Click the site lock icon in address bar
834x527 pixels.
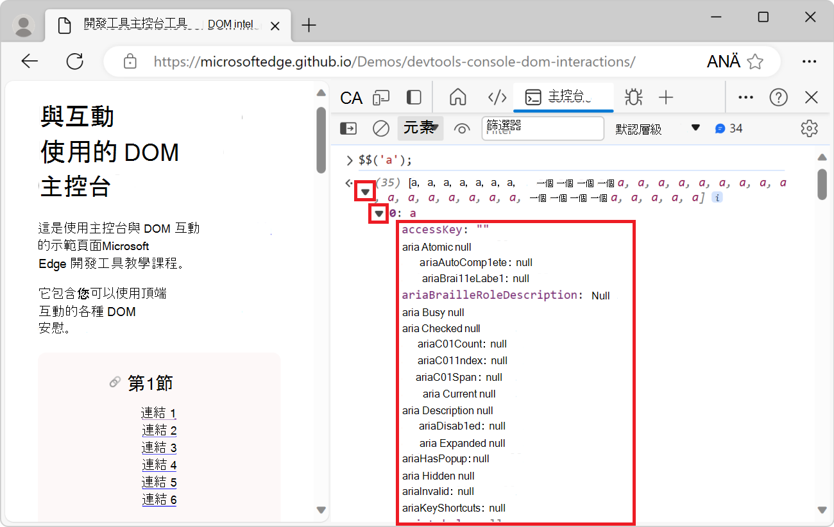point(130,62)
